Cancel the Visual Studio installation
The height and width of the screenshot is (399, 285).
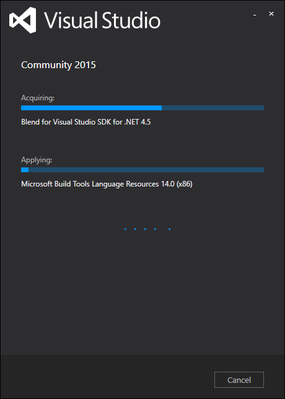click(239, 380)
